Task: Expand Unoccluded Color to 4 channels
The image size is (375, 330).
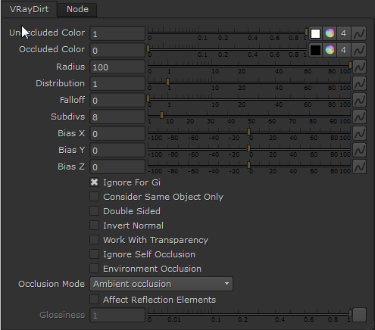Action: [x=343, y=33]
